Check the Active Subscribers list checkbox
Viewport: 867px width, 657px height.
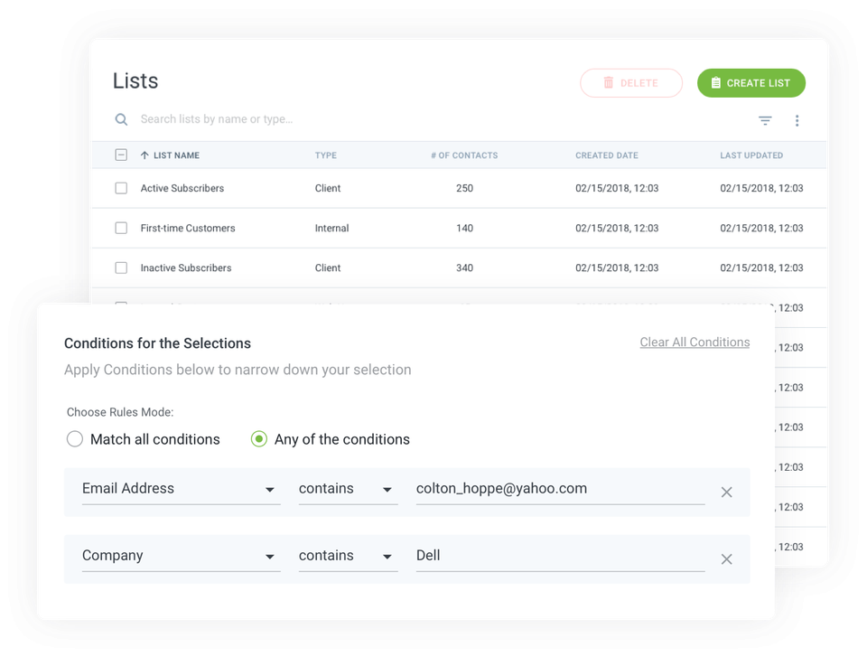pyautogui.click(x=121, y=188)
